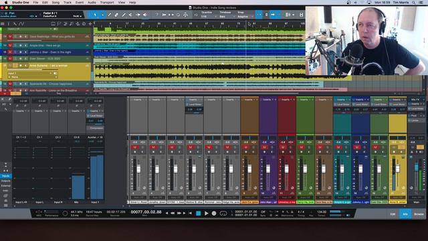Select the Paint pencil tool
This screenshot has width=428, height=241.
click(124, 15)
